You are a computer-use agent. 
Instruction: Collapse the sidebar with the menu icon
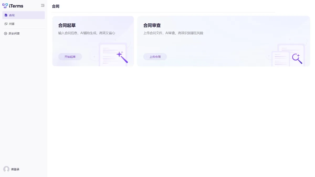pyautogui.click(x=43, y=6)
